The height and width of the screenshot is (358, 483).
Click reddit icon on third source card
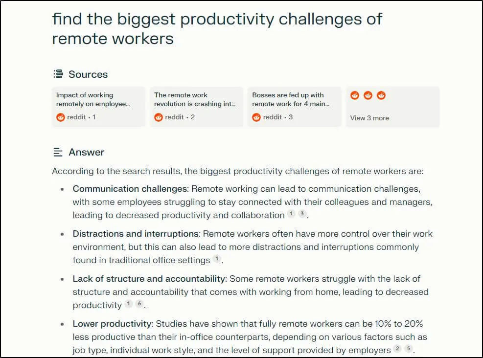click(256, 117)
